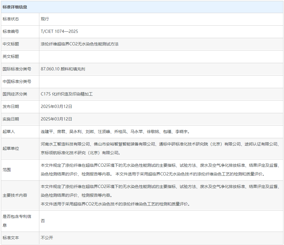Click the date value in 发布日期 row
Viewport: 284px width, 245px height.
tap(57, 106)
